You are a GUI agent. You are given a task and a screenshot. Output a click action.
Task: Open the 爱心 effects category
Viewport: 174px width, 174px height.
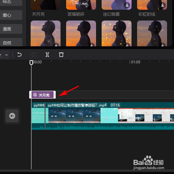[x=11, y=15]
